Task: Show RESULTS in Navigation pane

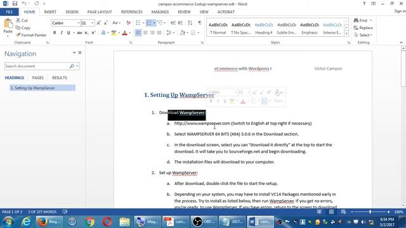Action: pyautogui.click(x=60, y=77)
